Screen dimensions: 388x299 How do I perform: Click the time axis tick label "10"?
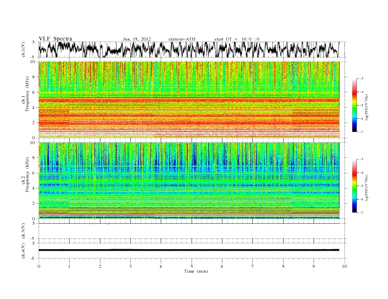coord(344,266)
